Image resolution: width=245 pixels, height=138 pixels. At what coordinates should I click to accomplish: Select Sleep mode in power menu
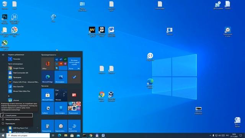pyautogui.click(x=16, y=115)
